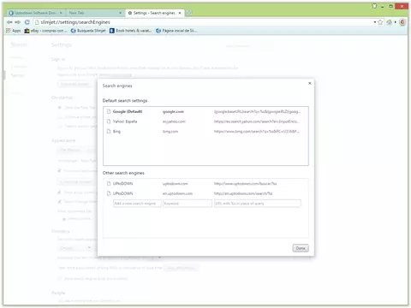Select the Bing search engine row

click(205, 132)
